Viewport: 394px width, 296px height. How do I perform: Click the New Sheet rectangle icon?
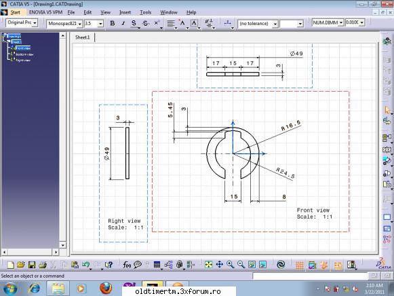(x=387, y=217)
